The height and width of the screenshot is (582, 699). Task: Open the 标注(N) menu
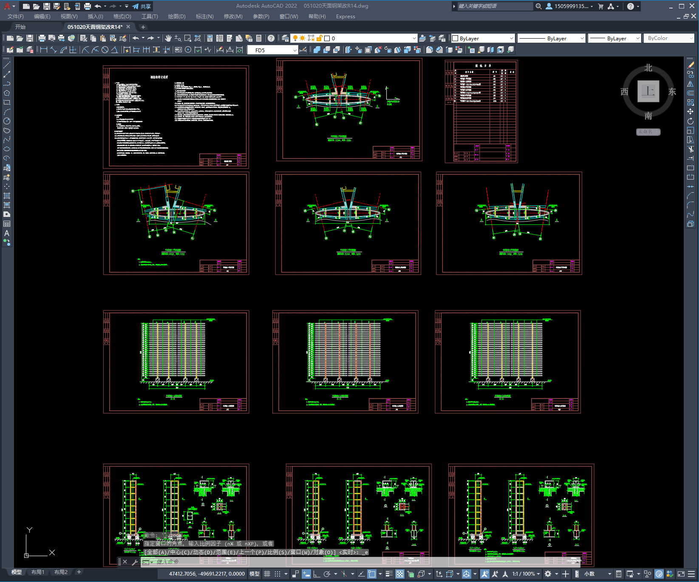(204, 17)
